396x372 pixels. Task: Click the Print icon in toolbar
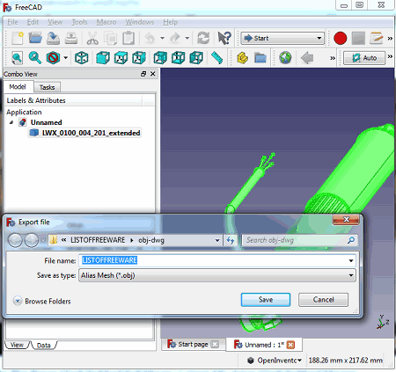71,39
